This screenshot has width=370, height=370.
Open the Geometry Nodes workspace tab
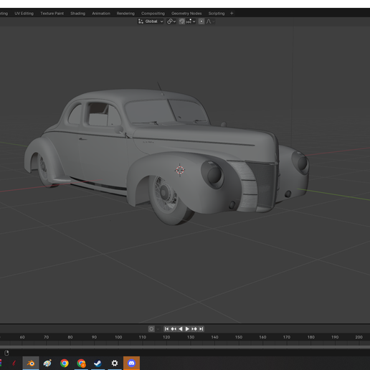tap(186, 14)
